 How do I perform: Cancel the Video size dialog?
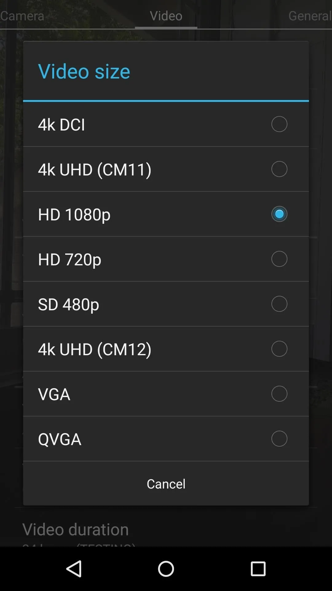point(166,484)
